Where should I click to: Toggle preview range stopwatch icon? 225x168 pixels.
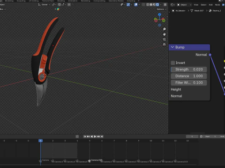pos(201,136)
